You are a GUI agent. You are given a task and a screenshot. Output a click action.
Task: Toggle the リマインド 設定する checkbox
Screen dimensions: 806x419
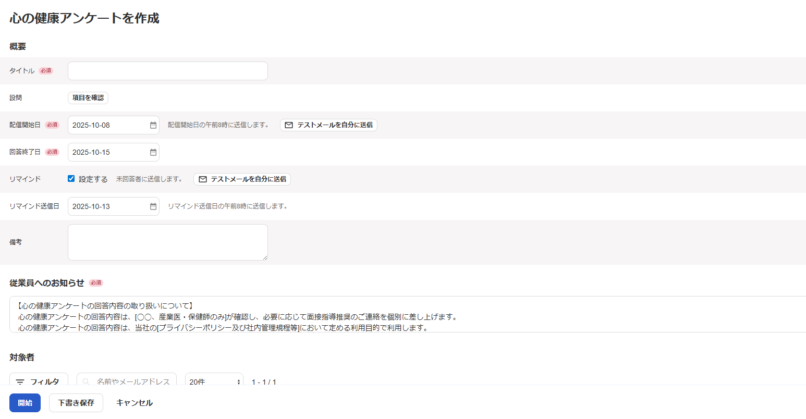point(71,179)
